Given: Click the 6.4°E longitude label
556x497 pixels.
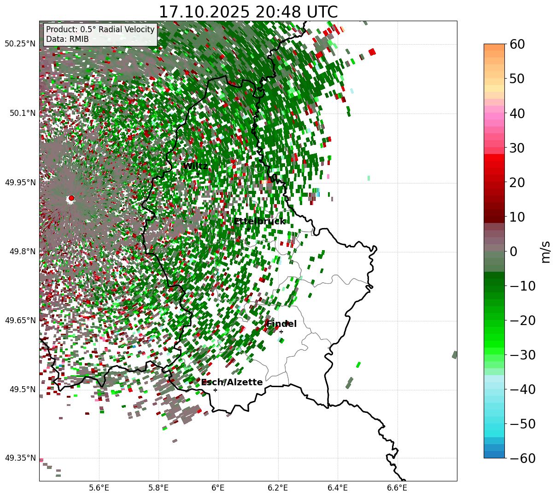Looking at the screenshot, I should [x=338, y=488].
